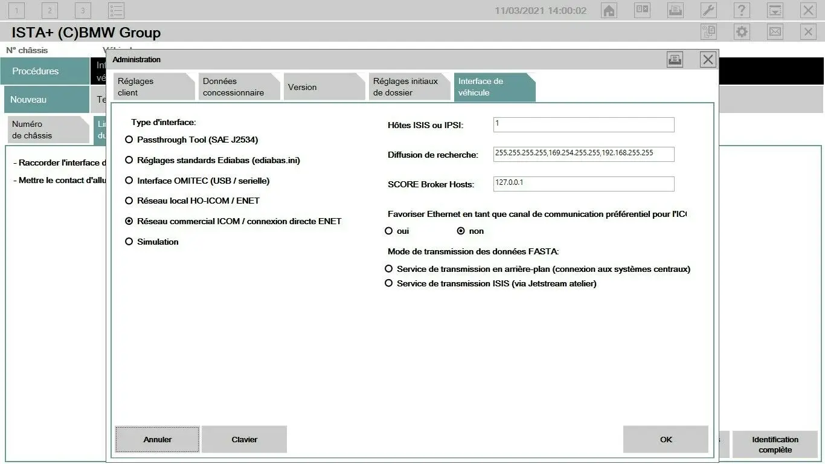
Task: Click the numbered '3' session icon
Action: point(83,10)
